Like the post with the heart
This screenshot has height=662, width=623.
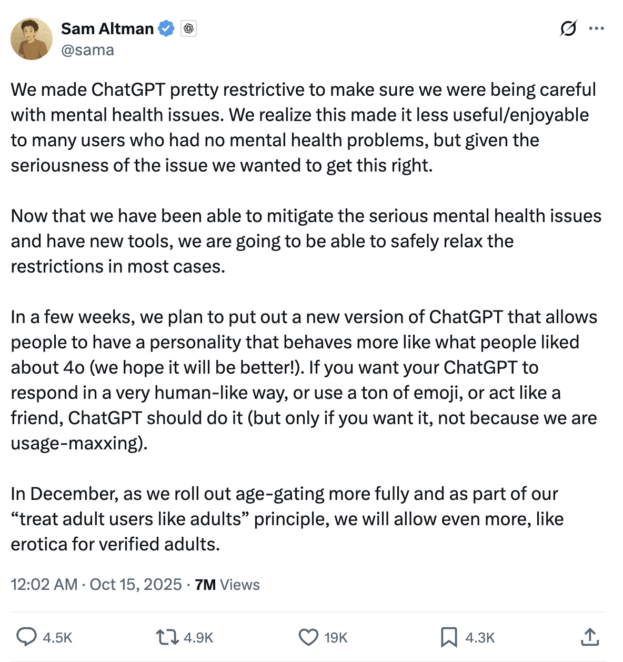[x=308, y=637]
